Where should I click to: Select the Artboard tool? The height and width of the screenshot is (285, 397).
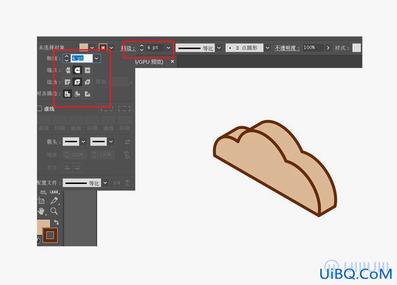(42, 201)
